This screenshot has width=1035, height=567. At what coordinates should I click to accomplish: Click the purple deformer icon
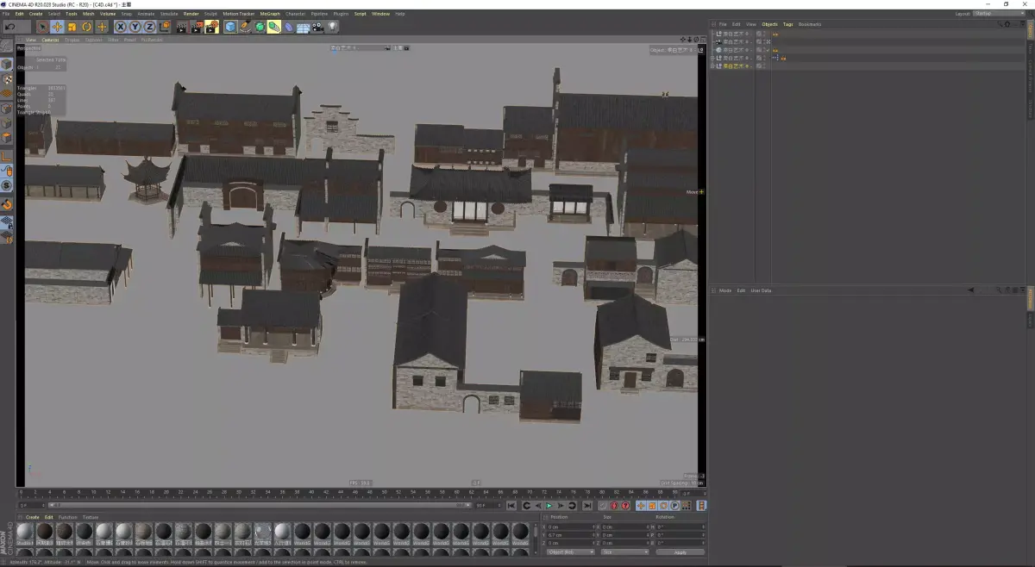point(289,27)
